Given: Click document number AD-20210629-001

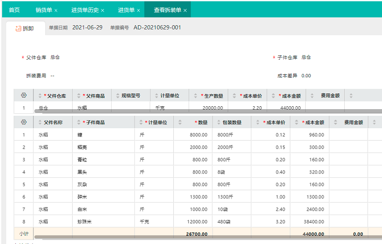Looking at the screenshot, I should coord(157,28).
